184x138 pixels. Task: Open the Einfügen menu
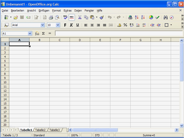coord(44,10)
